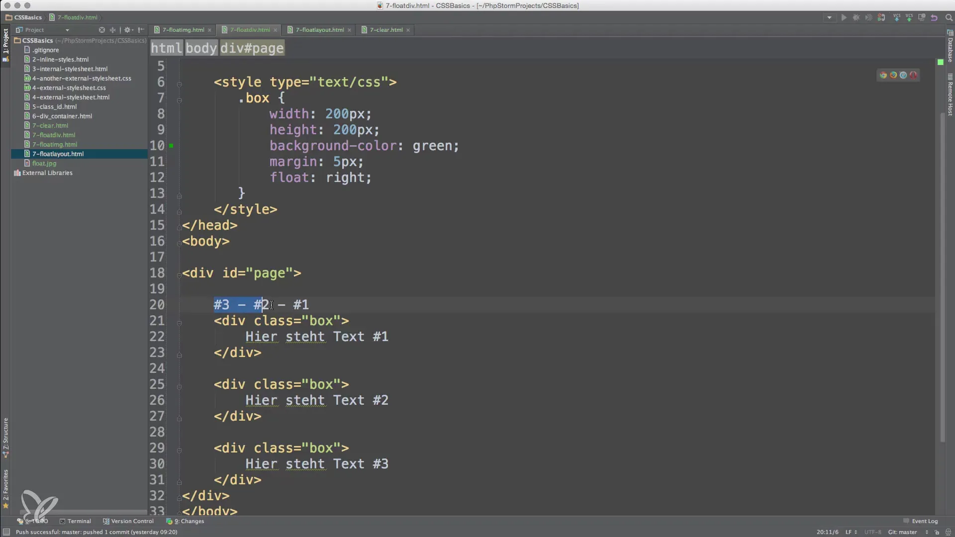Switch to 7-clear.html editor tab
Image resolution: width=955 pixels, height=537 pixels.
pos(386,30)
